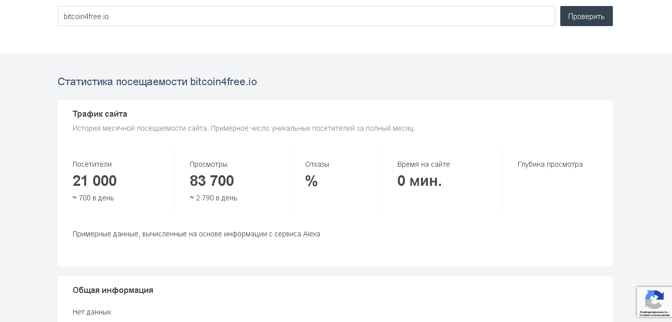
Task: Click the reCAPTCHA badge logo
Action: point(654,300)
